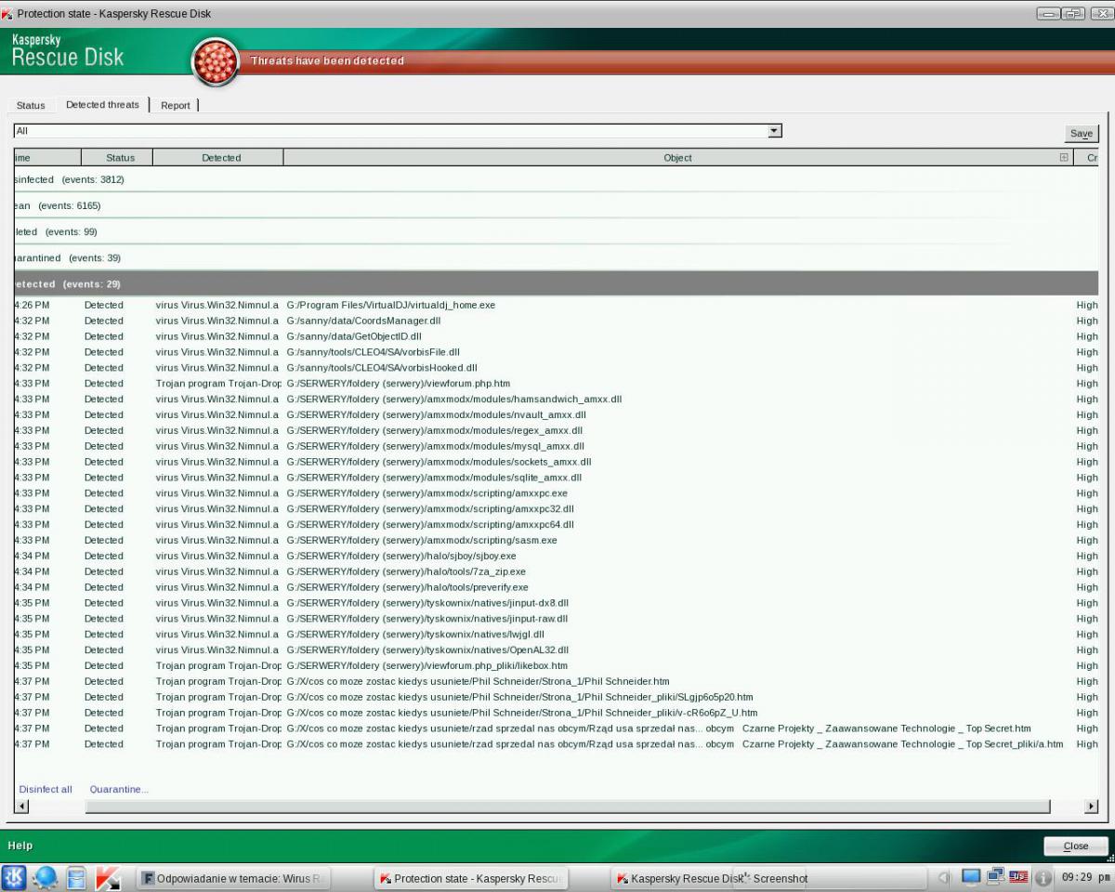Select the sockets_amxx.dll row
Image resolution: width=1115 pixels, height=892 pixels.
click(x=556, y=462)
